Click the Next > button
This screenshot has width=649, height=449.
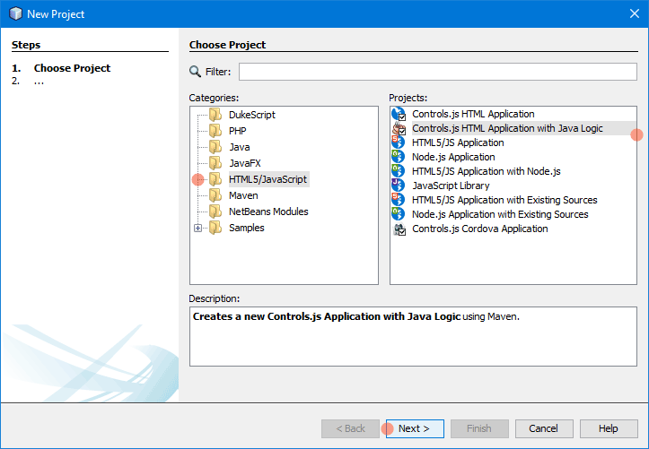click(x=415, y=428)
